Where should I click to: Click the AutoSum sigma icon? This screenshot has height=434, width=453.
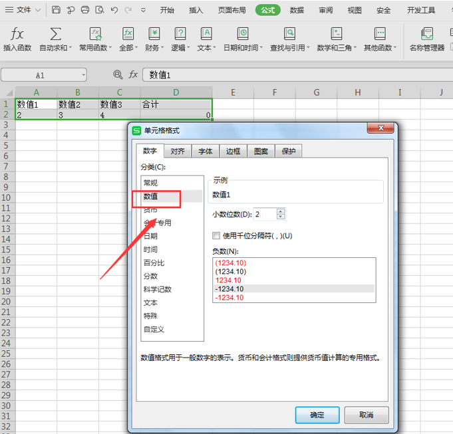(55, 34)
